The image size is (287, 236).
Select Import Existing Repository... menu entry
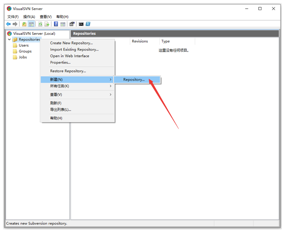point(74,49)
